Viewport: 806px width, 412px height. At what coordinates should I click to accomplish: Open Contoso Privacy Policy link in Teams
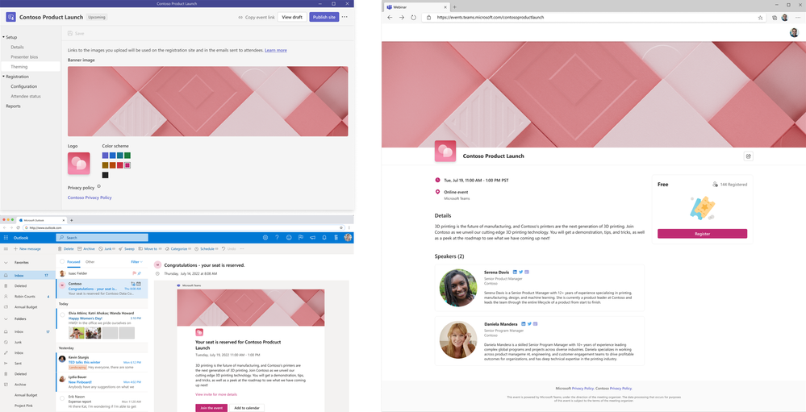pyautogui.click(x=90, y=198)
